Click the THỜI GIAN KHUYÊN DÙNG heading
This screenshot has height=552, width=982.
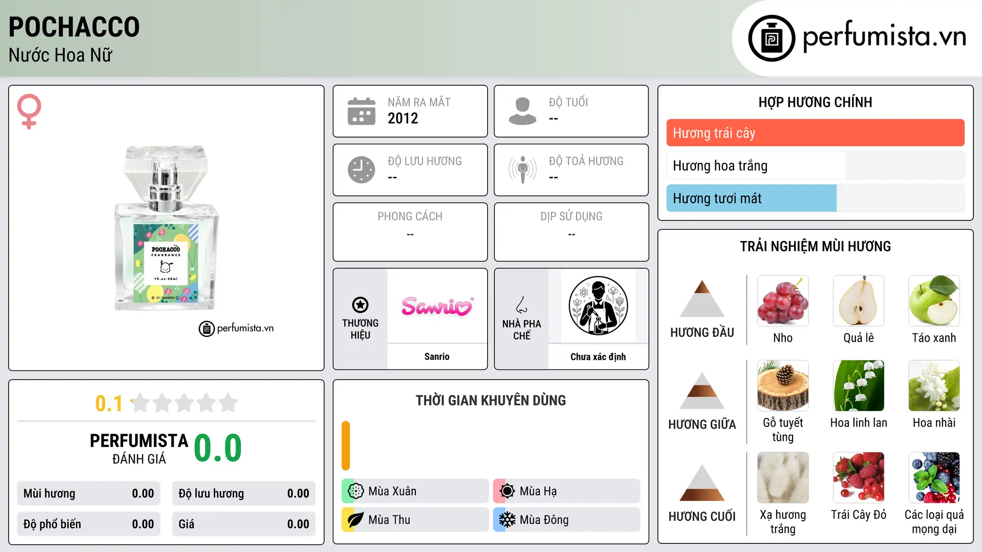(x=491, y=400)
